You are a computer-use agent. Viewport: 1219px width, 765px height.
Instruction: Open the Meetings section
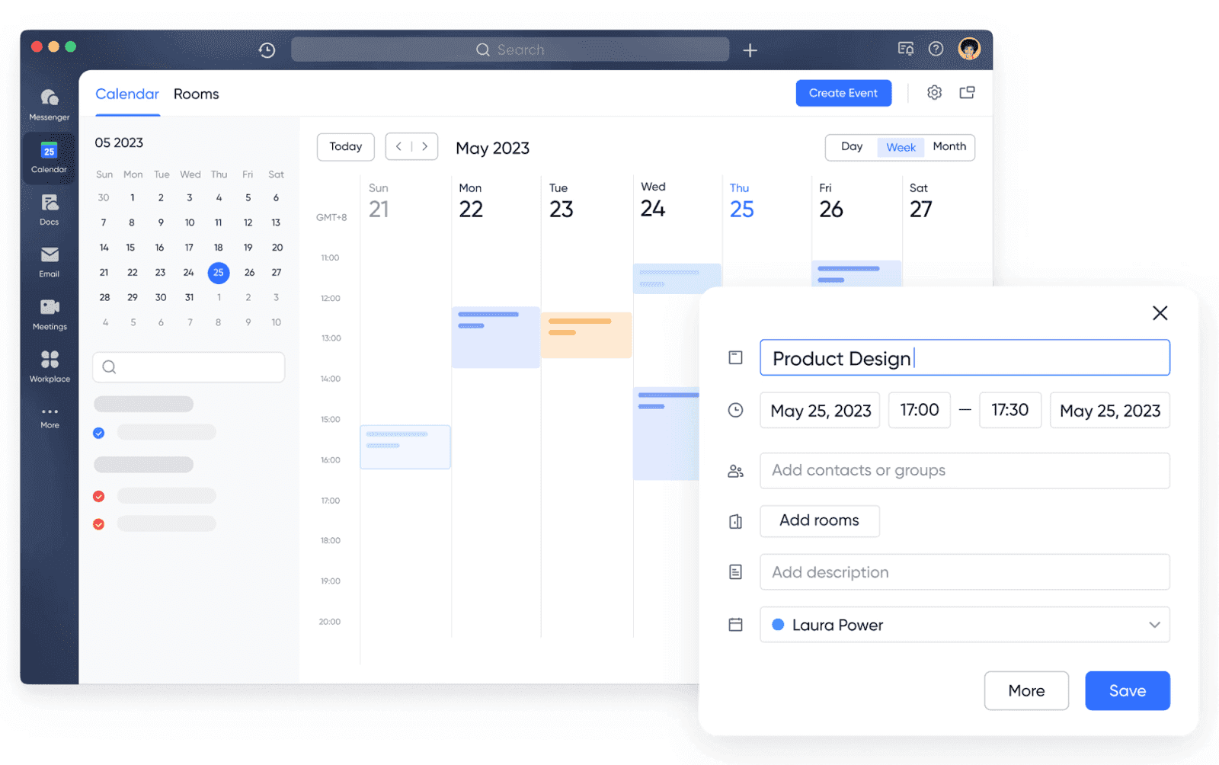(48, 312)
